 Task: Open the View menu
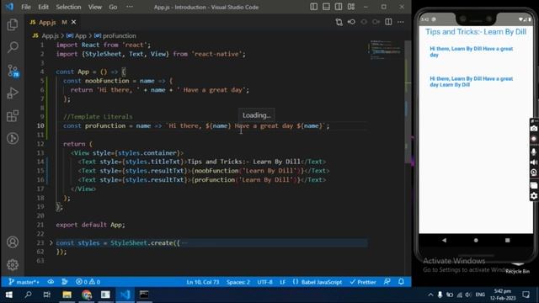pyautogui.click(x=95, y=7)
